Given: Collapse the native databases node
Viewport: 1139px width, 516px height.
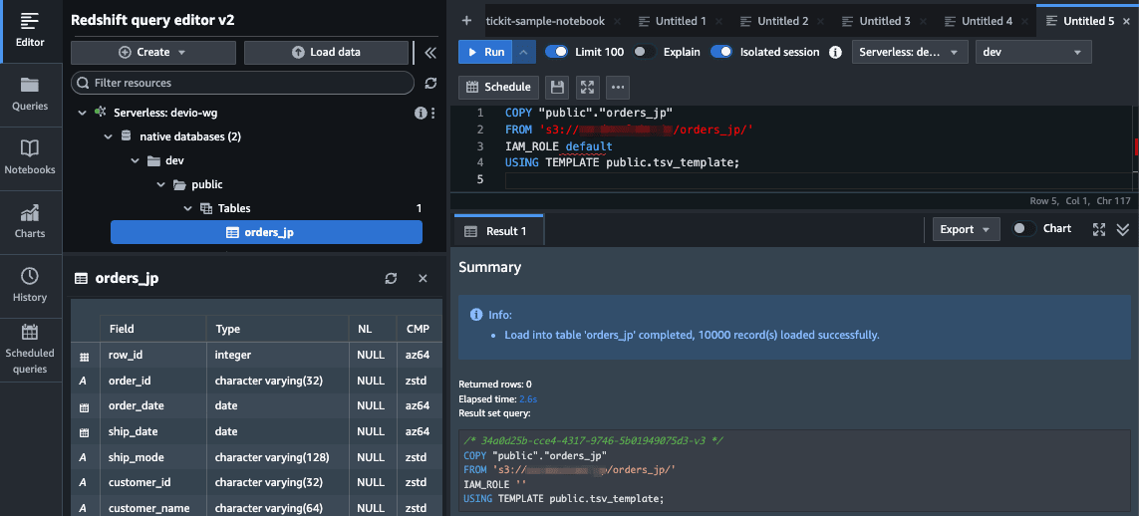Looking at the screenshot, I should point(109,136).
